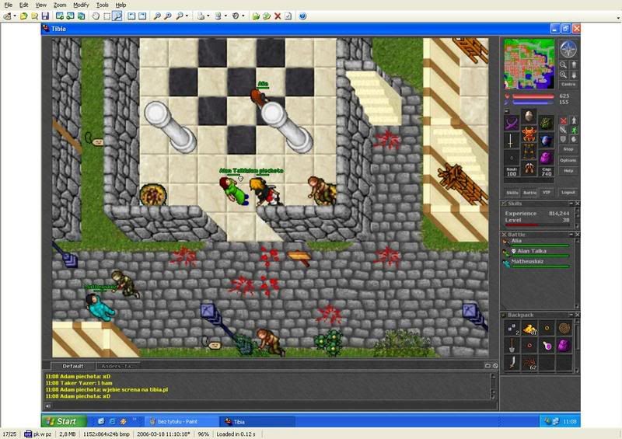Click the sword weapon slot

[x=511, y=141]
